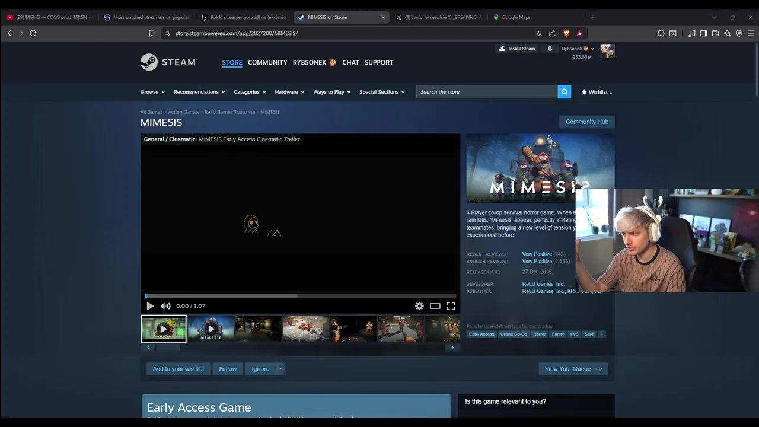Open Brave Shields lion icon

[566, 33]
